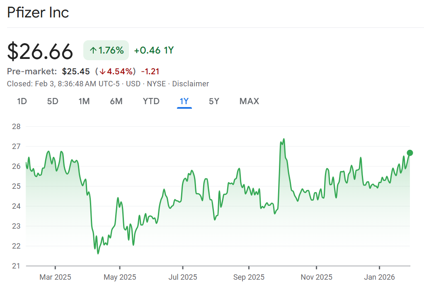
Task: Click the Pfizer Inc heading
Action: [38, 12]
